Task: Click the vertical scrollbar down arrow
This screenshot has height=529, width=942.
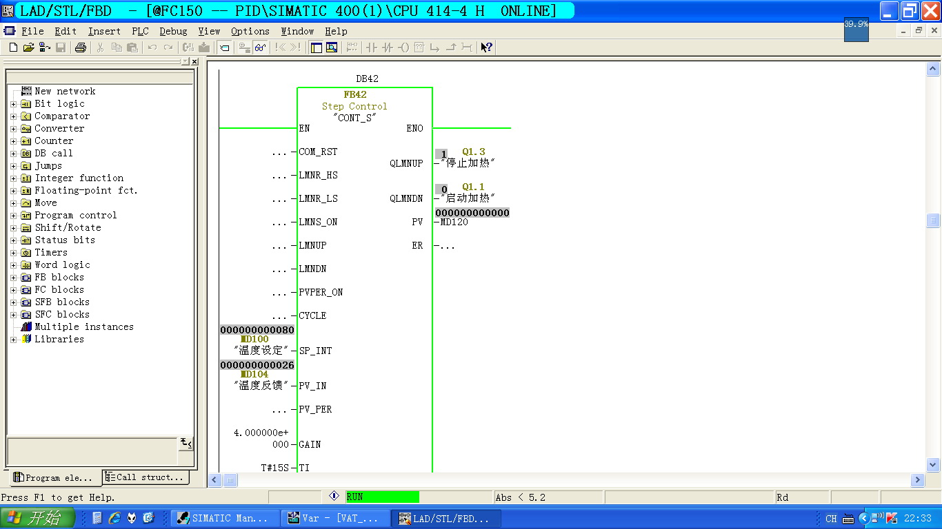Action: click(933, 465)
